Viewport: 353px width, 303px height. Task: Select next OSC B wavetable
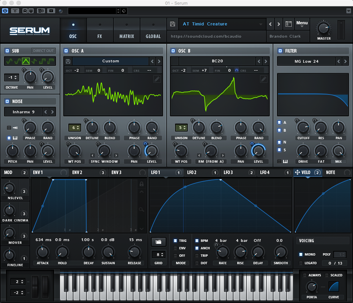coord(266,61)
